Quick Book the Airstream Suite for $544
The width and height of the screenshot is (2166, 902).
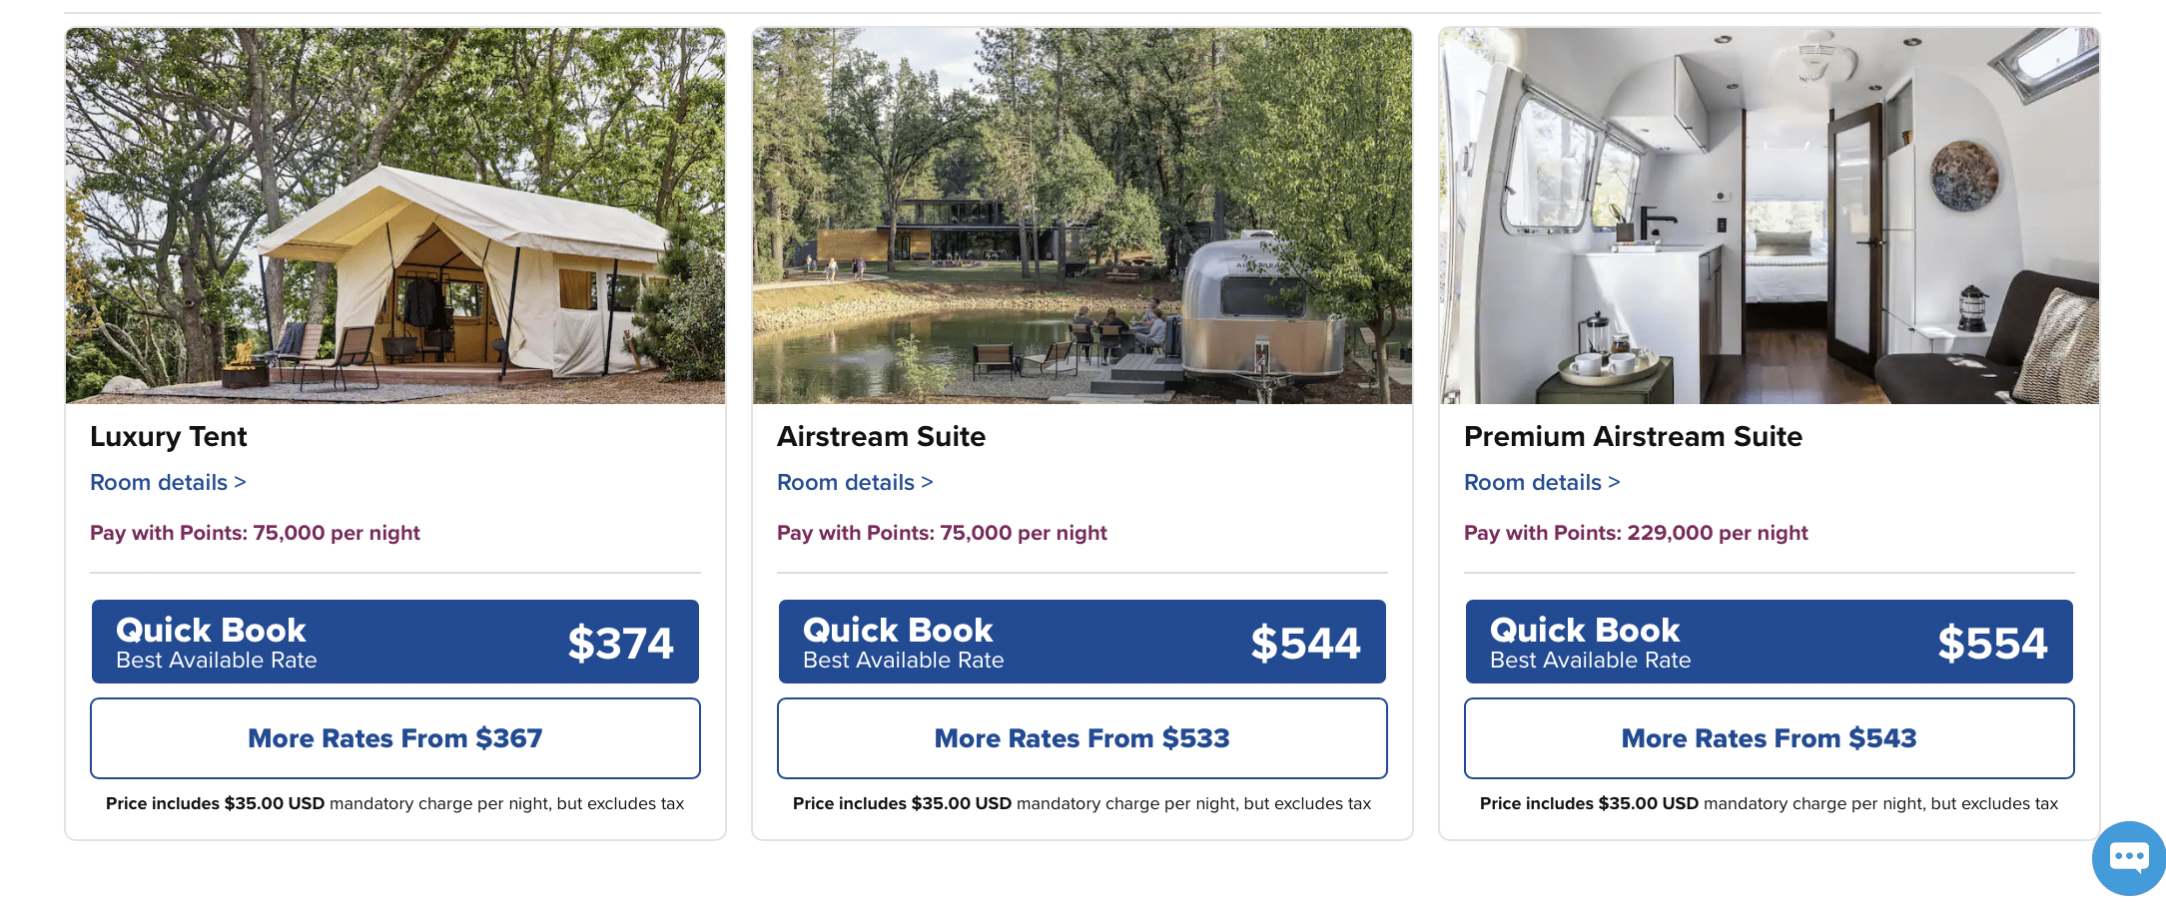1082,642
